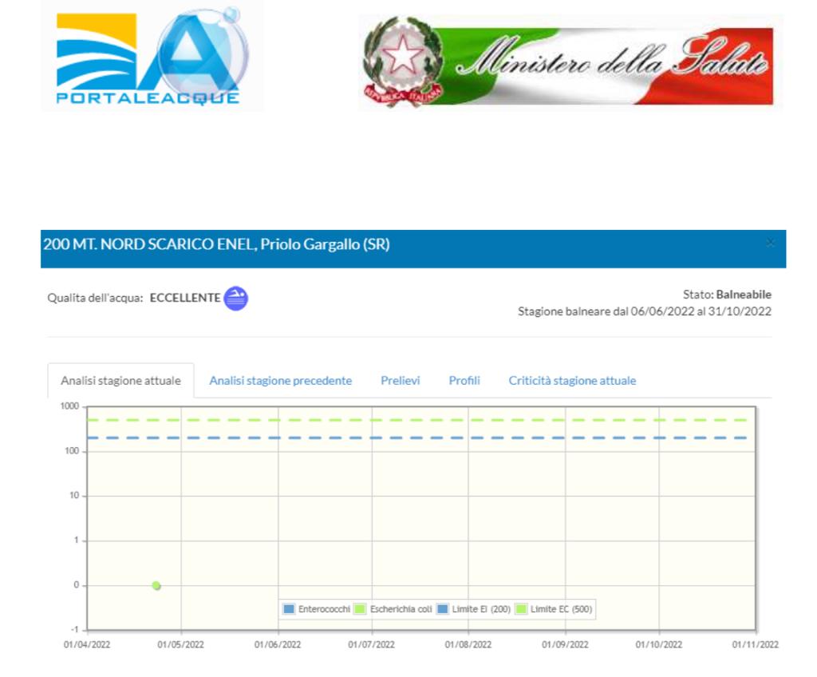817x677 pixels.
Task: Switch to Analisi stagione precedente tab
Action: tap(280, 381)
